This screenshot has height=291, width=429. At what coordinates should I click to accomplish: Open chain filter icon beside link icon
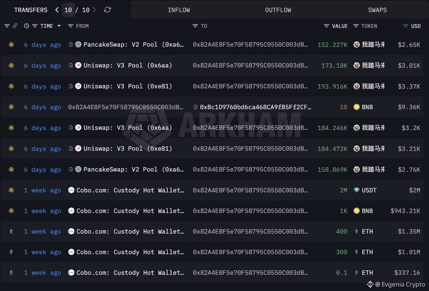[x=7, y=26]
